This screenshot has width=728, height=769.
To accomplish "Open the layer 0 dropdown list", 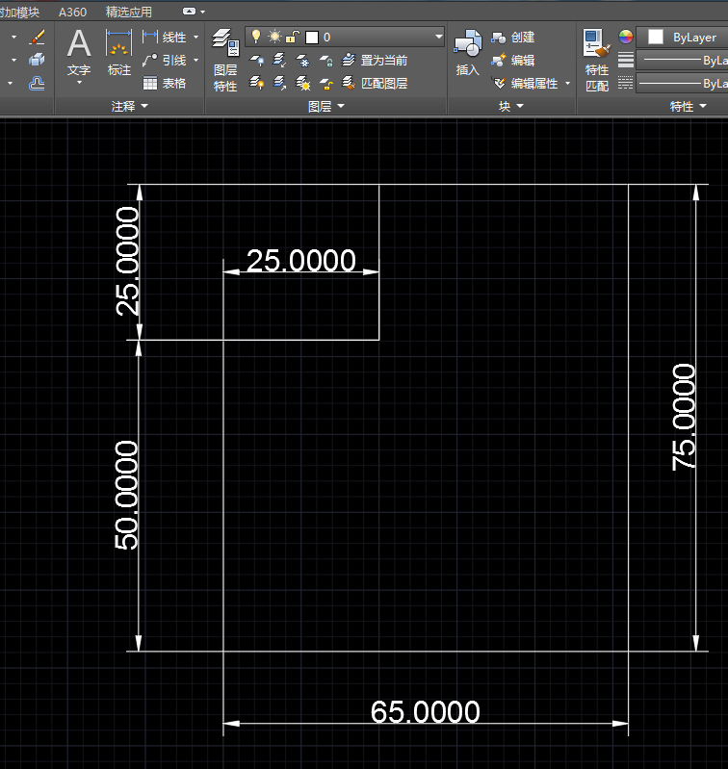I will pos(438,37).
